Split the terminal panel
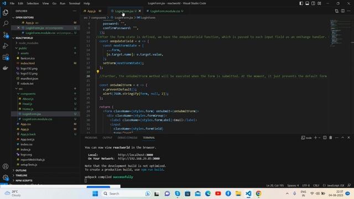Image resolution: width=354 pixels, height=199 pixels. 325,138
